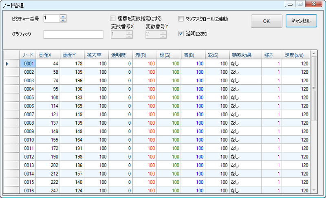Click into the グラフィック text field
Image resolution: width=326 pixels, height=198 pixels.
pos(73,34)
